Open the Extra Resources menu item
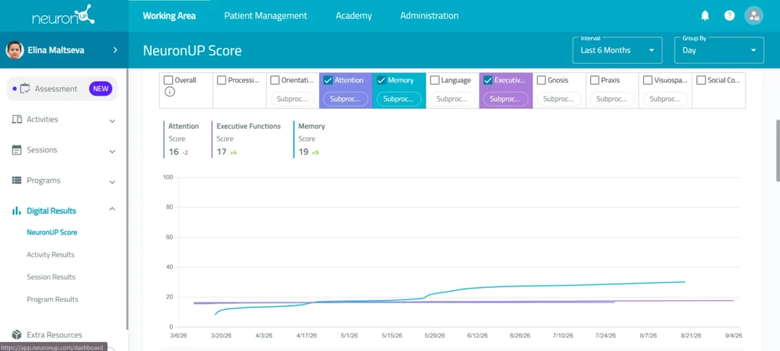 pyautogui.click(x=54, y=335)
